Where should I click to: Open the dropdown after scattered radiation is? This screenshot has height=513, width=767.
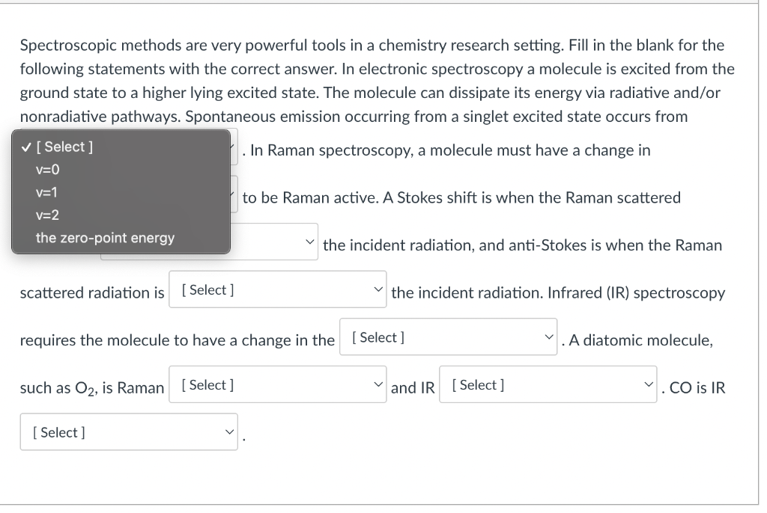(x=277, y=289)
